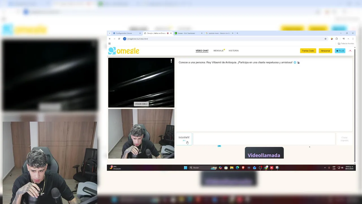Click the SIGUIENTE button to skip partner
Screen dimensions: 362x204
coord(184,139)
